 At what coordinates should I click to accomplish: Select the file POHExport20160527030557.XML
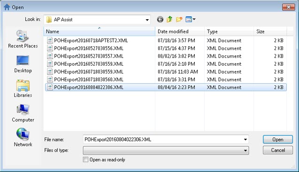click(88, 56)
